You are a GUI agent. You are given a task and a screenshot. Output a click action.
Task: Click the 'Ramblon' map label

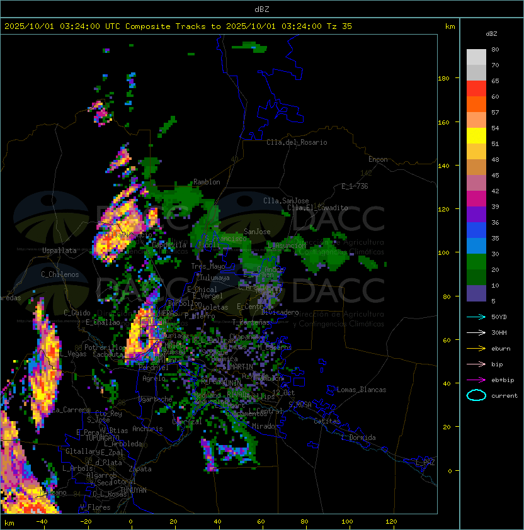[207, 182]
